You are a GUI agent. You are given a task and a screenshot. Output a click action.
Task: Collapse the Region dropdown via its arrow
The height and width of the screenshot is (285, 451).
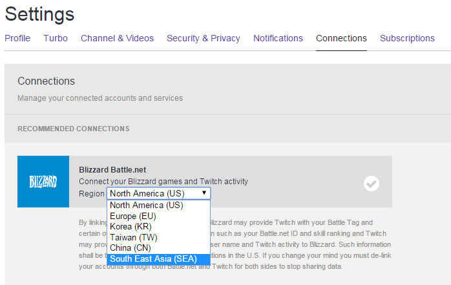[204, 193]
